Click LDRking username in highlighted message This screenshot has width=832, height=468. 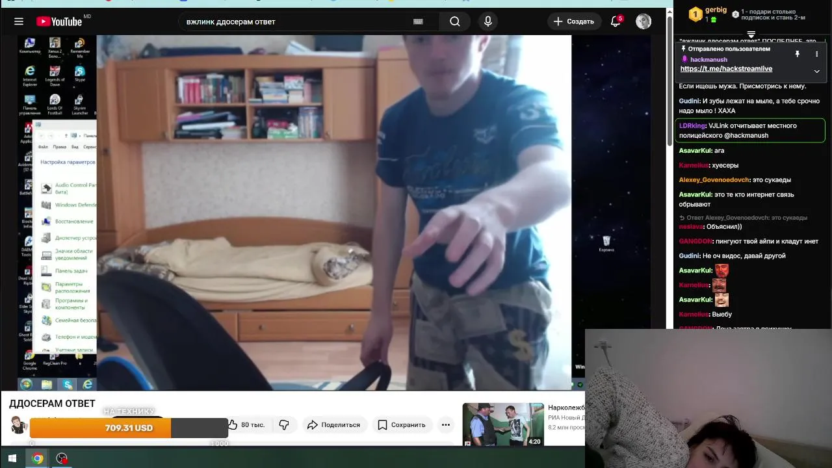coord(692,126)
